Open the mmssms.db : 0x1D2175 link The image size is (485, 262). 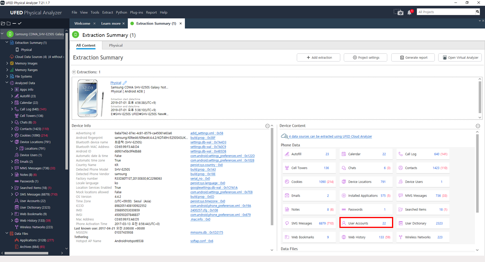207,232
